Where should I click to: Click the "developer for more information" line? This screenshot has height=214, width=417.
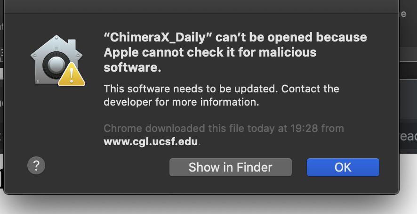pyautogui.click(x=181, y=102)
